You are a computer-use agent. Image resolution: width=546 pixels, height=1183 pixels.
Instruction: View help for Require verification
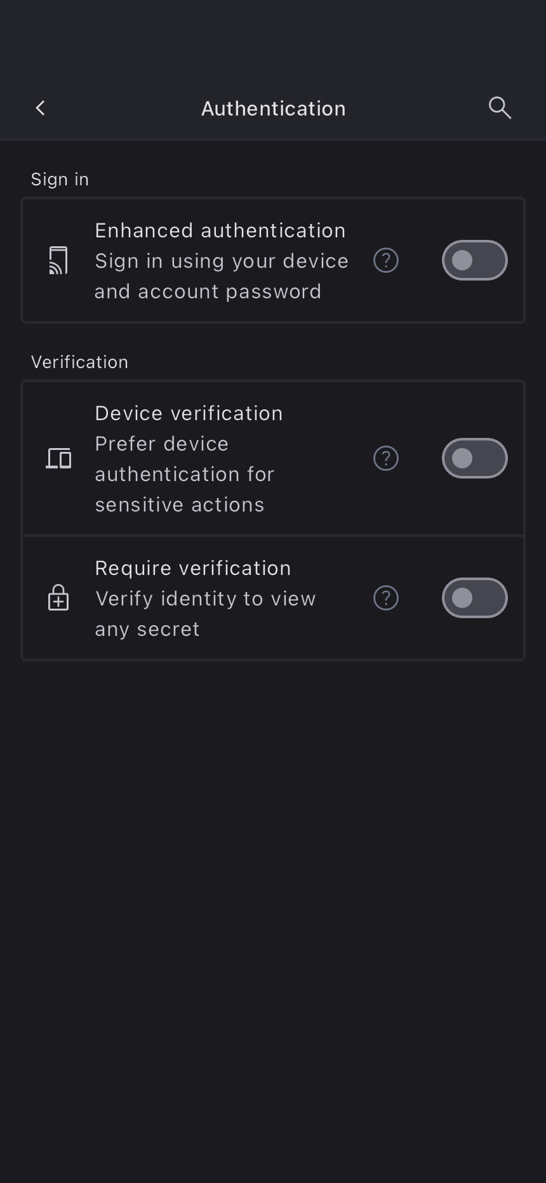tap(385, 598)
